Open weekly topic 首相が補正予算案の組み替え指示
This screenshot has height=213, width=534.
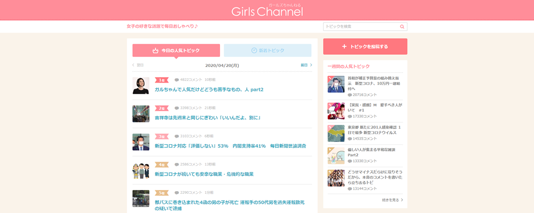[373, 84]
